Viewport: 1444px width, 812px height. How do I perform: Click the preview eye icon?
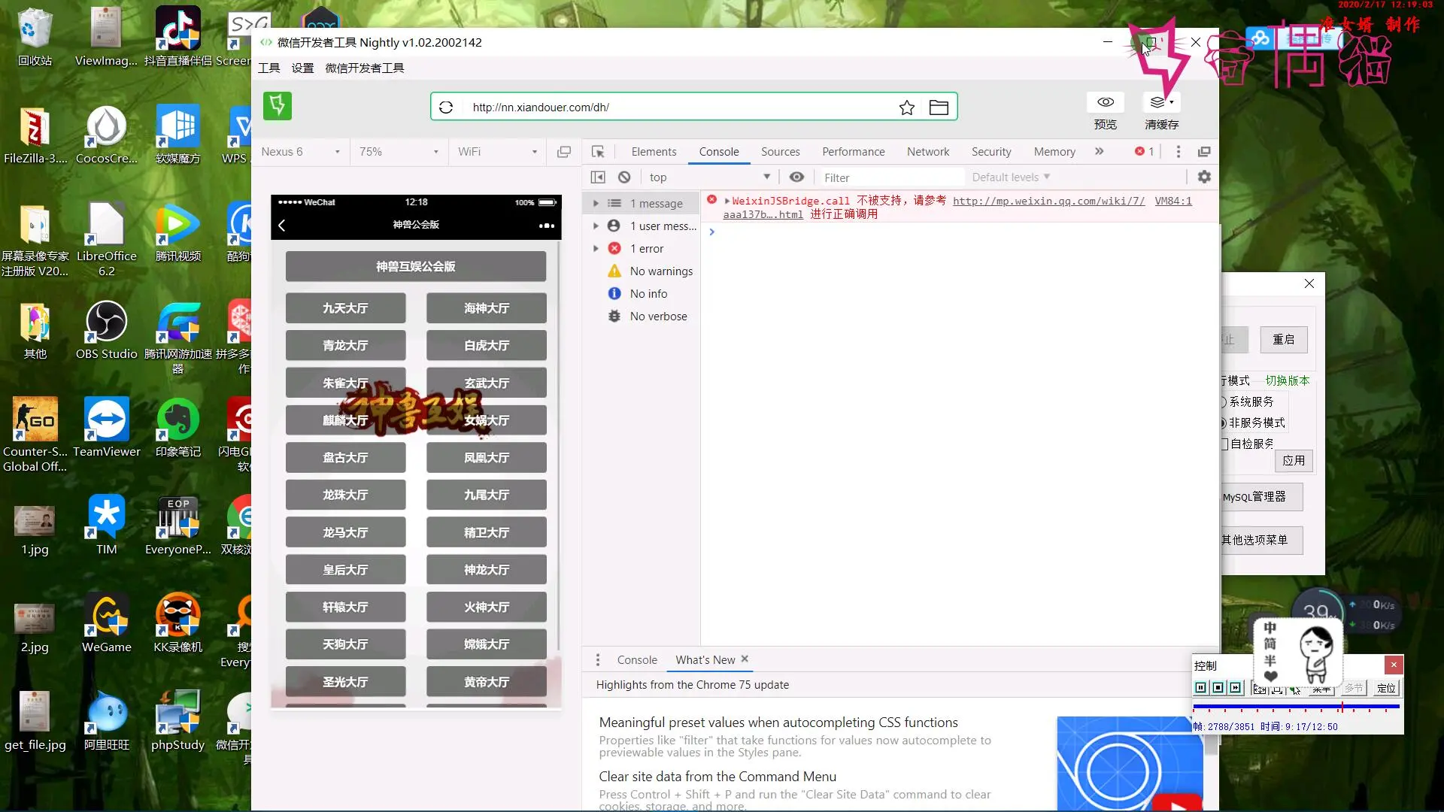(1105, 102)
